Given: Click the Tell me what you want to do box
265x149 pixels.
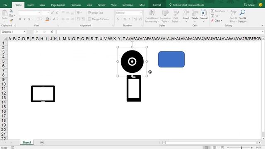Looking at the screenshot, I should (187, 5).
